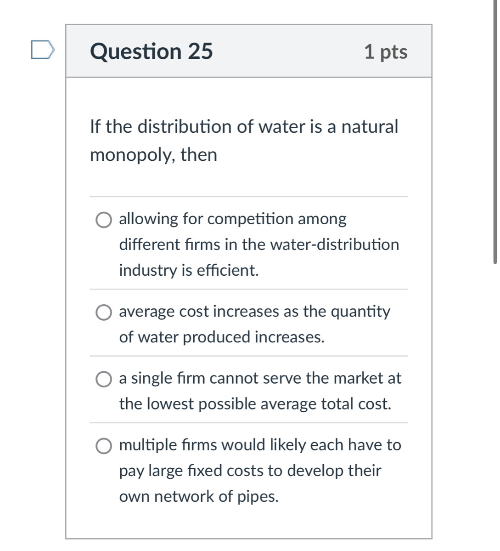
Task: Click the "average cost increases as the quantity" text
Action: [x=254, y=312]
